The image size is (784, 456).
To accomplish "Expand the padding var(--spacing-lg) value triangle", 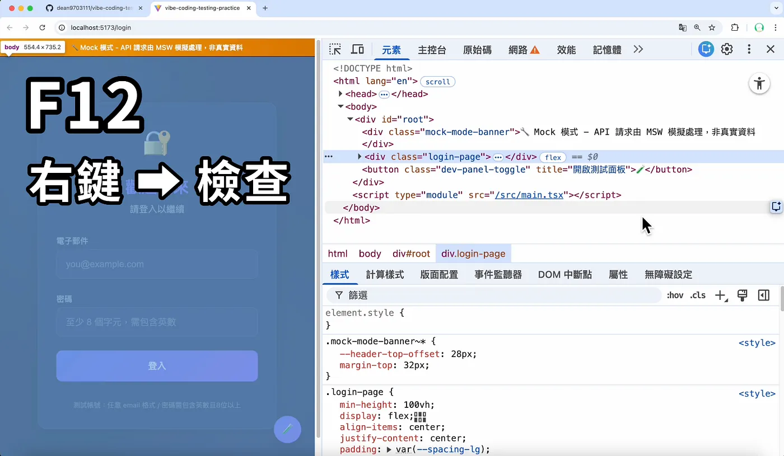I will coord(389,450).
